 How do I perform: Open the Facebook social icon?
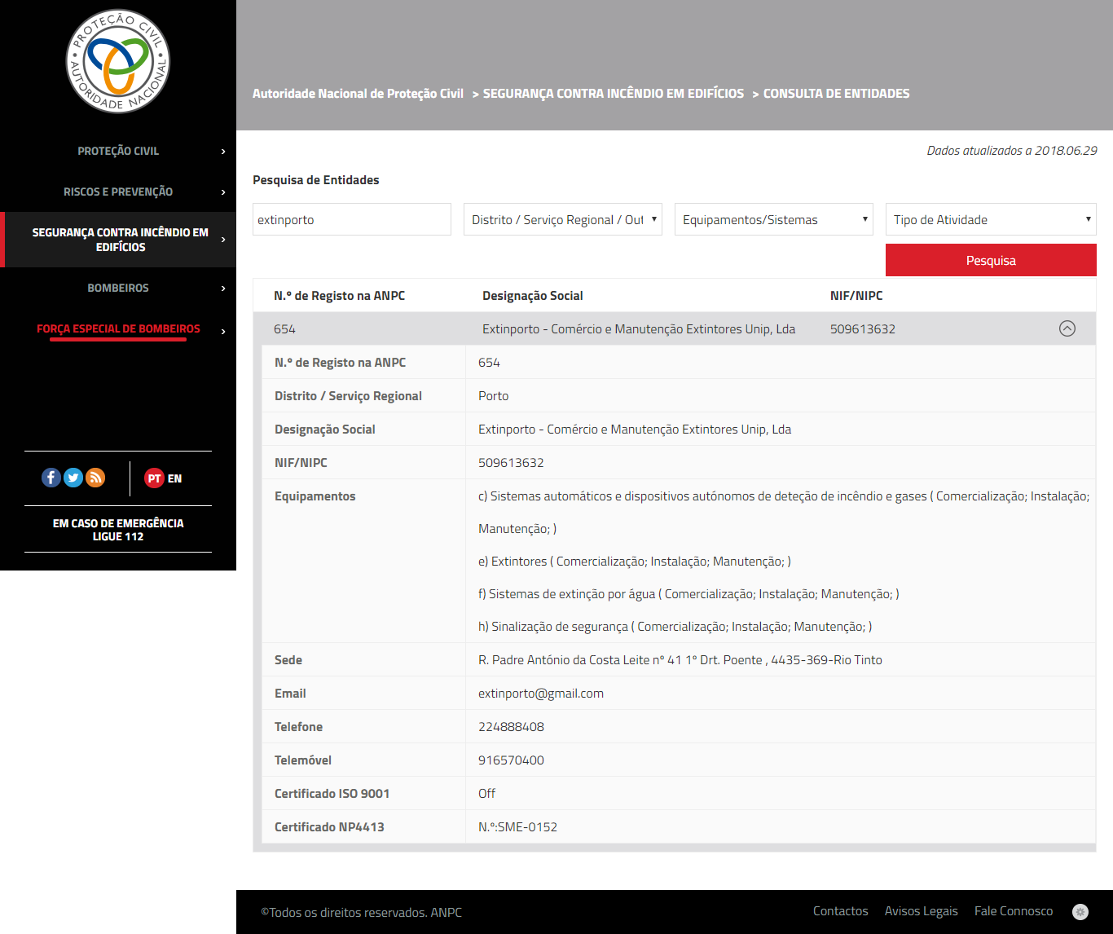pyautogui.click(x=51, y=478)
